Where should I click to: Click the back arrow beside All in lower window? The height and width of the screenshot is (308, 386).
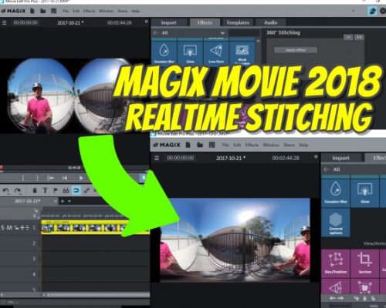327,169
